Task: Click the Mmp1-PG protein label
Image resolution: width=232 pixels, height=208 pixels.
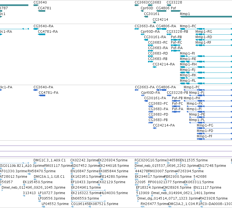Action: click(205, 125)
